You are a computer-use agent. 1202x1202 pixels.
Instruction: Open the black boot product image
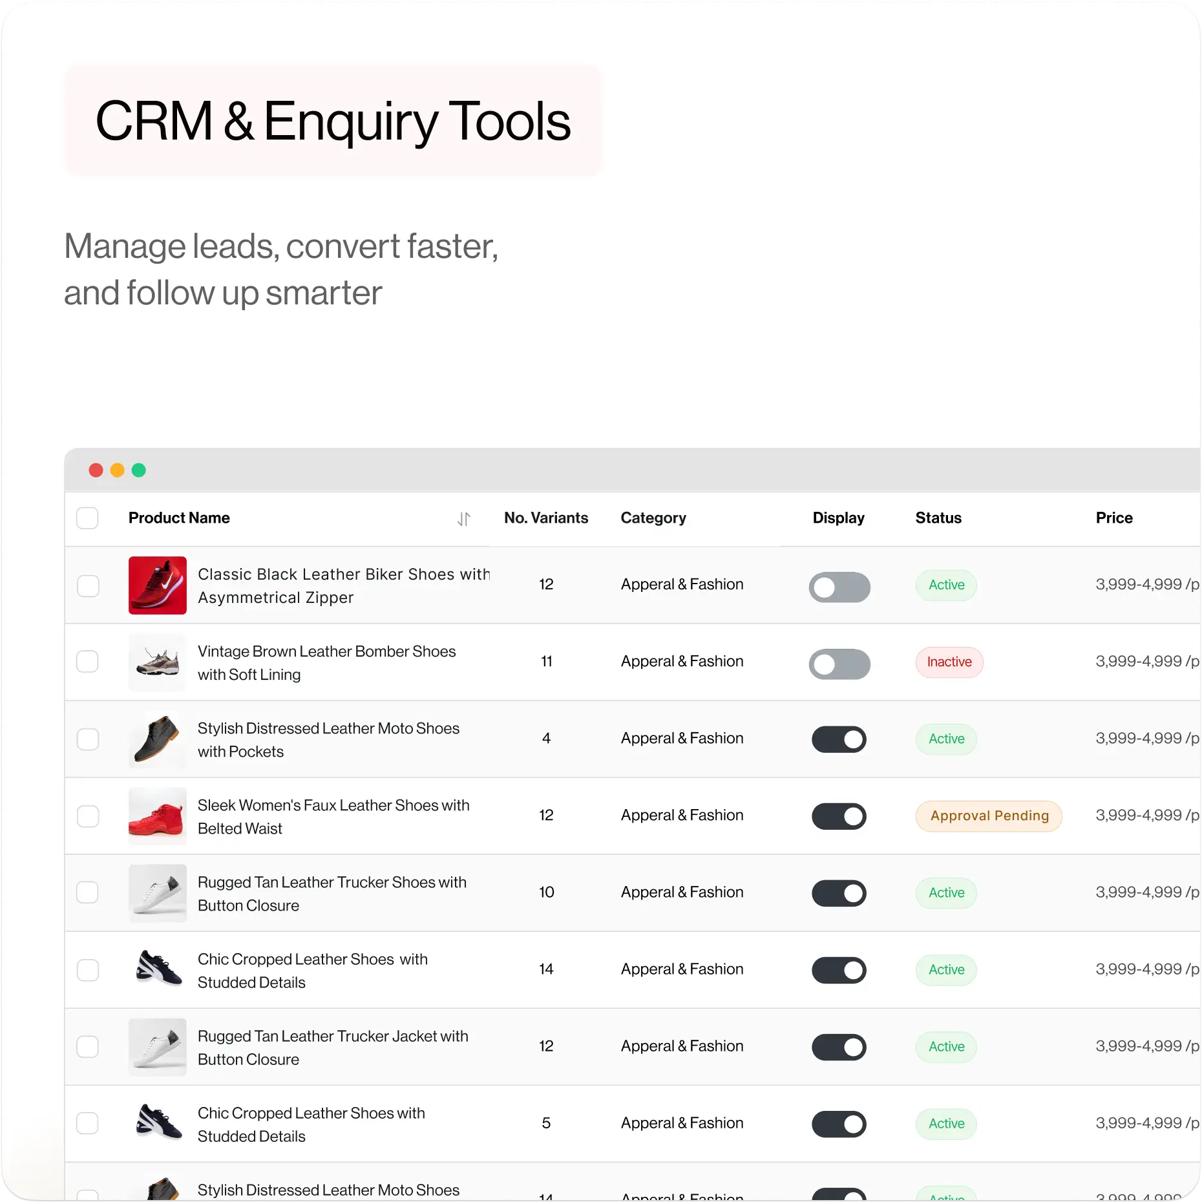(x=157, y=739)
